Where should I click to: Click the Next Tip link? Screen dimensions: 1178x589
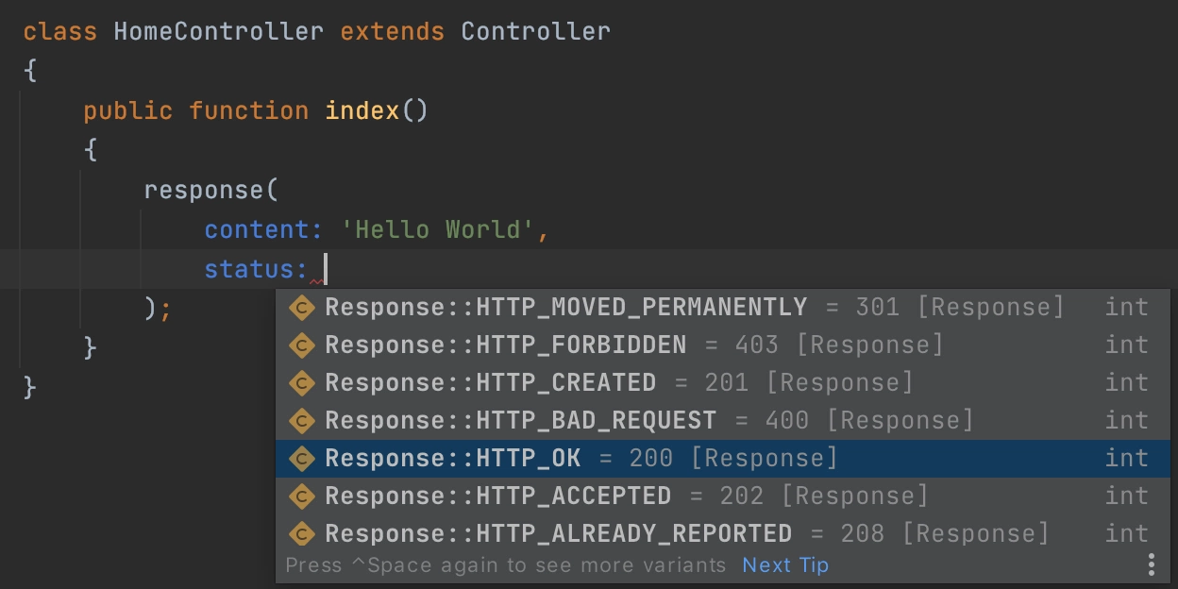785,565
